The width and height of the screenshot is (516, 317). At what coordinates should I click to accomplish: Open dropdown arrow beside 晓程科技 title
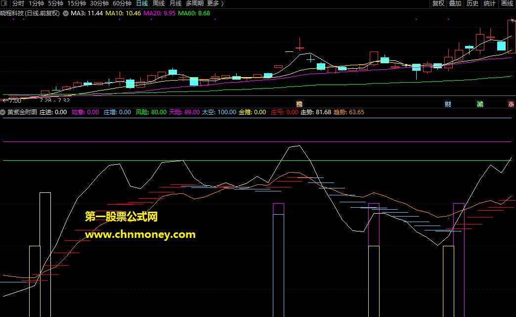pos(66,13)
